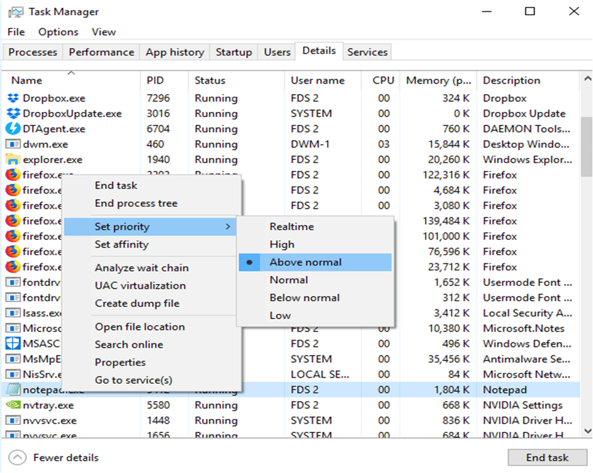Click the Task Manager title bar icon
The height and width of the screenshot is (473, 593).
[15, 12]
